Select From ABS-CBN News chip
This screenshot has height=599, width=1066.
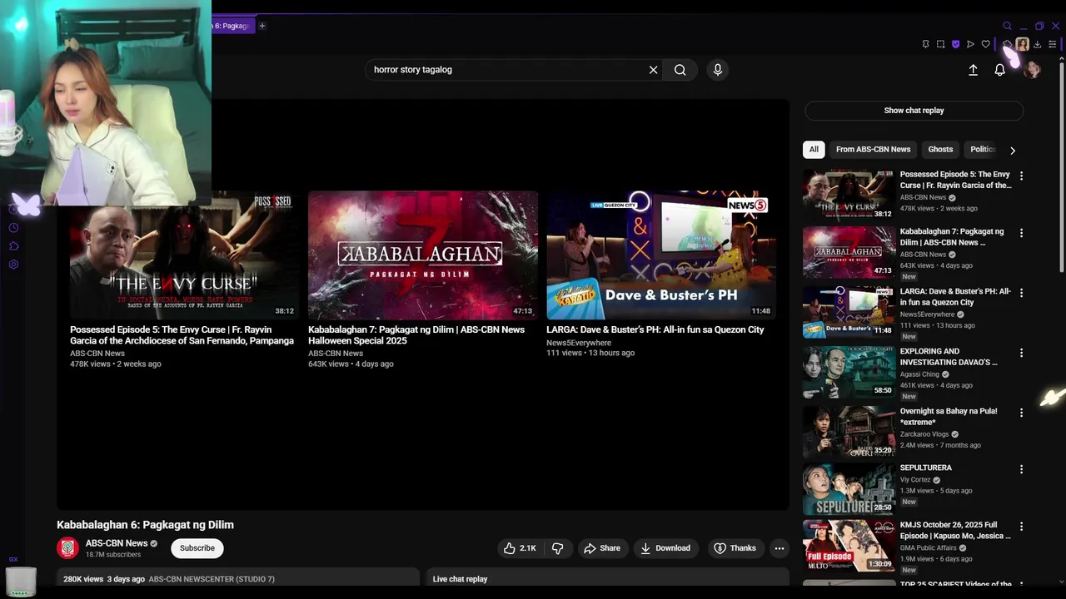coord(873,150)
